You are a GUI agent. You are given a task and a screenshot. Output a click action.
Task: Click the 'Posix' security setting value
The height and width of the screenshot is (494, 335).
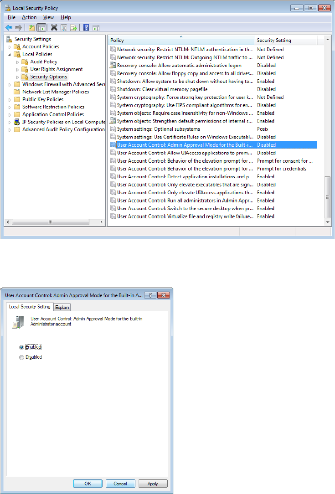(x=263, y=129)
